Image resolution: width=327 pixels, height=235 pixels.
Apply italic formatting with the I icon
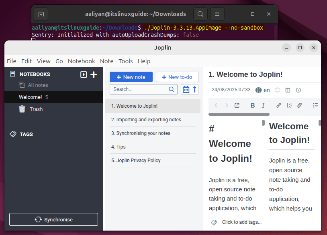click(x=263, y=105)
